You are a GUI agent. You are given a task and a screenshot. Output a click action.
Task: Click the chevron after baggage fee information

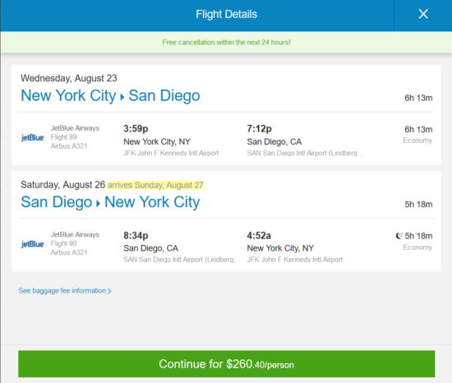click(x=109, y=291)
